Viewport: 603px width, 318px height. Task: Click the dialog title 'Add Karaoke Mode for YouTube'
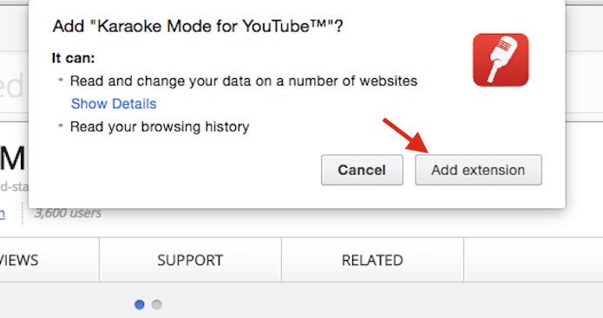pos(198,26)
